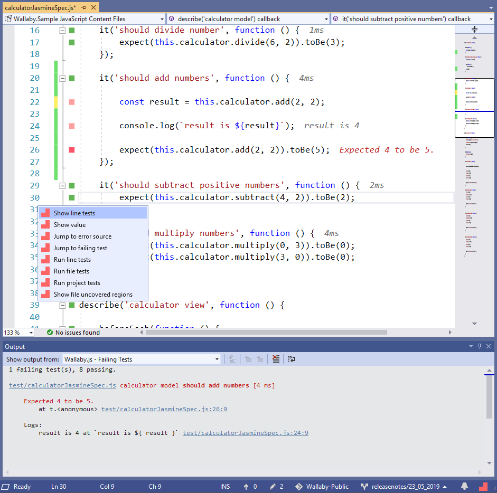Viewport: 497px width, 493px height.
Task: Collapse the describe 'calculator view' block at line 39
Action: tap(62, 306)
